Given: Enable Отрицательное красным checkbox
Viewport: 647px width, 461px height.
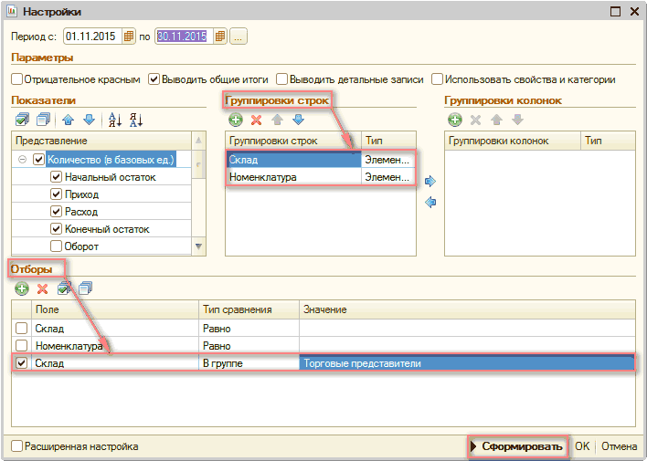Looking at the screenshot, I should 16,79.
